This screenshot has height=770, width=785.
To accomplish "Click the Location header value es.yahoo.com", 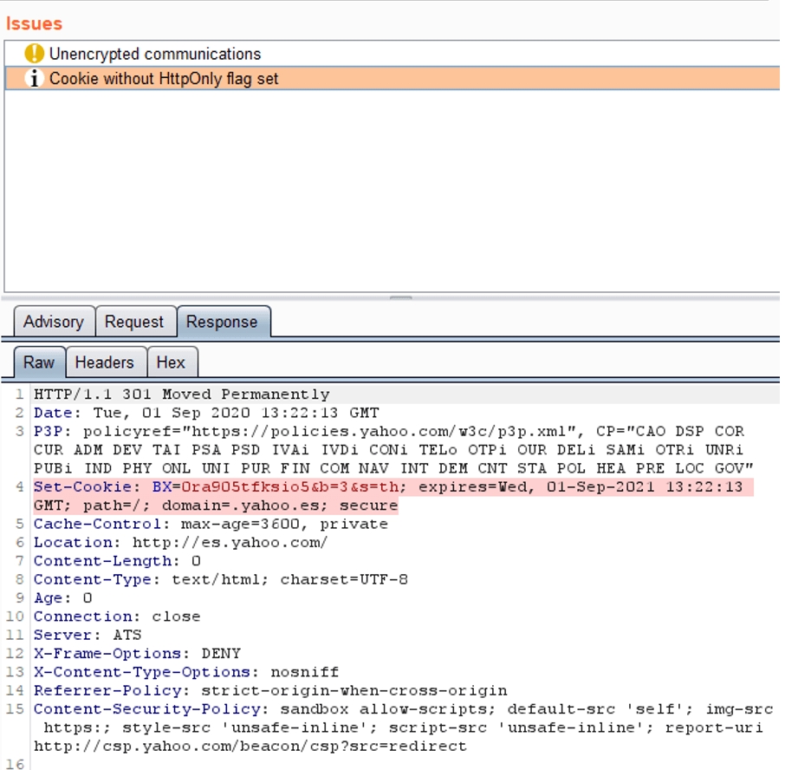I will pyautogui.click(x=230, y=543).
